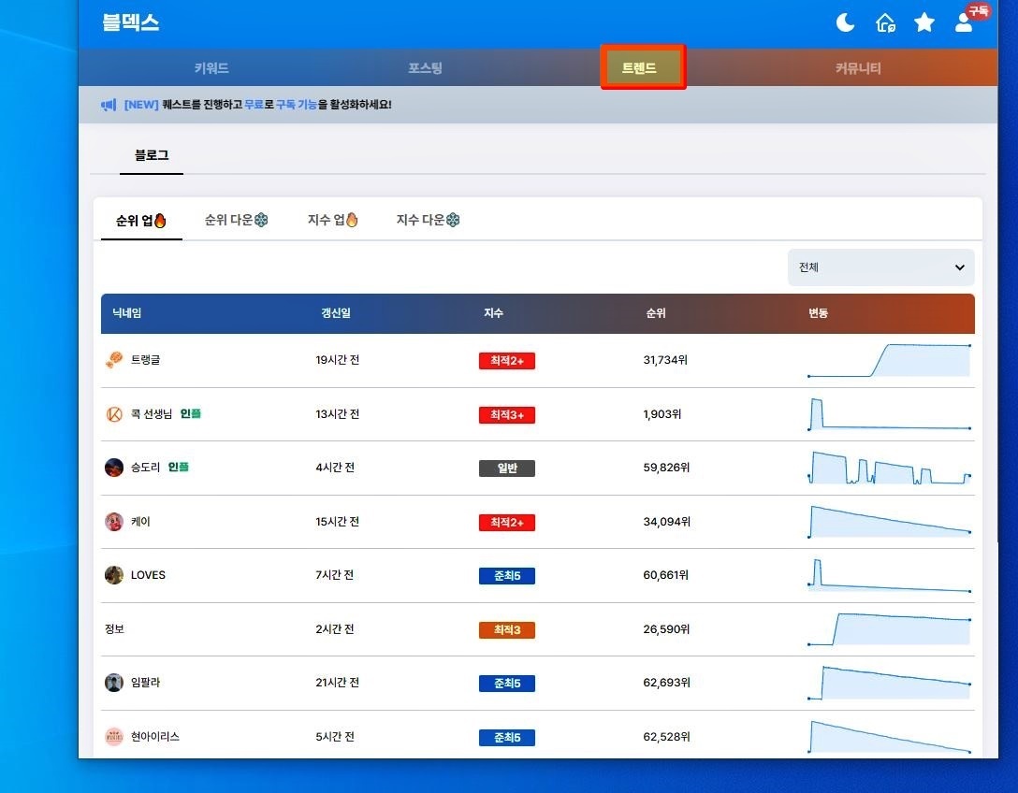
Task: Open the 트렌드 navigation tab
Action: [639, 68]
